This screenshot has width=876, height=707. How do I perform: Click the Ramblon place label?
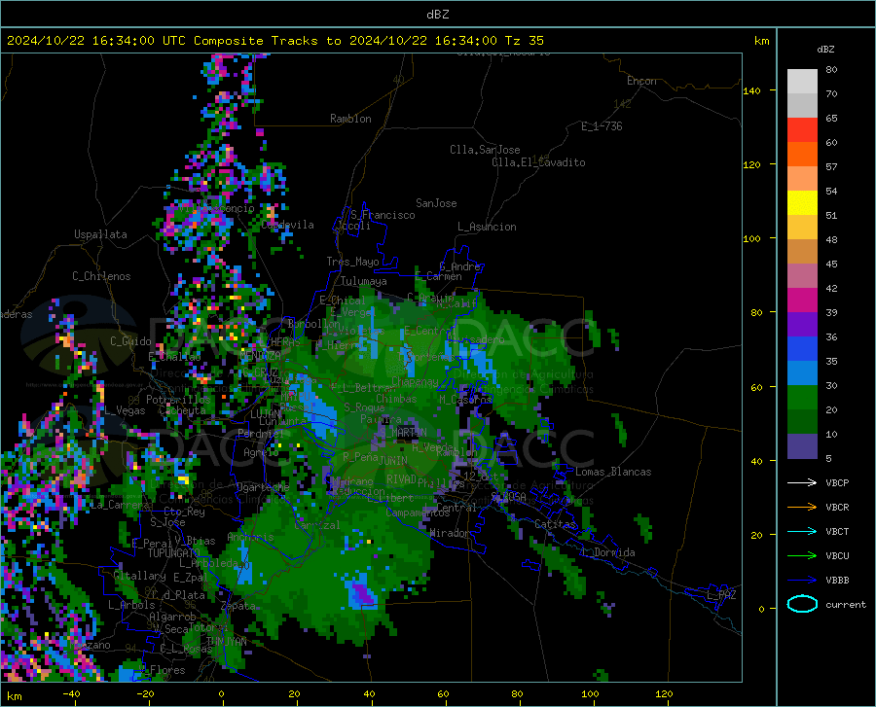coord(350,119)
